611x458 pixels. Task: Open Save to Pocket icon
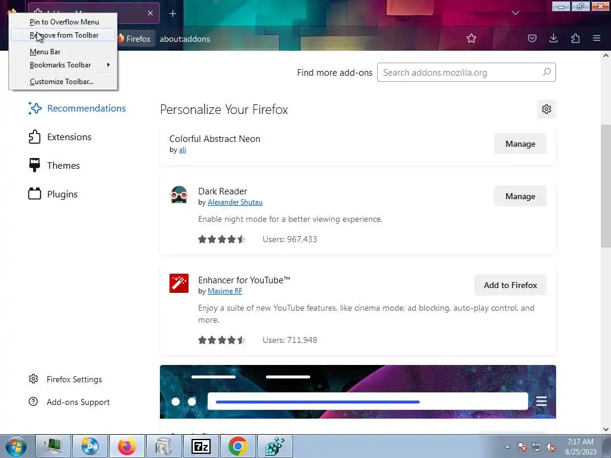point(532,38)
